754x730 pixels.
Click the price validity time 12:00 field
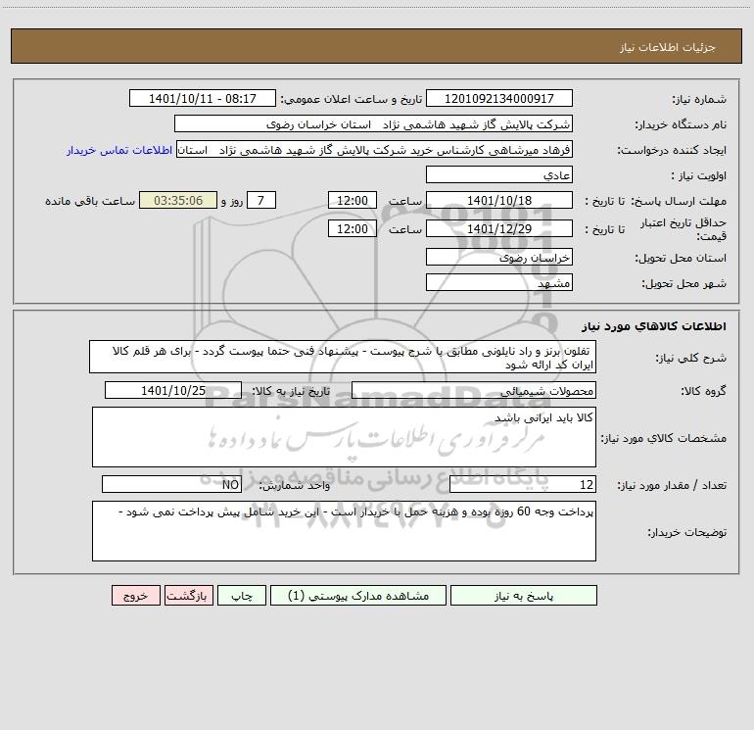(x=352, y=228)
